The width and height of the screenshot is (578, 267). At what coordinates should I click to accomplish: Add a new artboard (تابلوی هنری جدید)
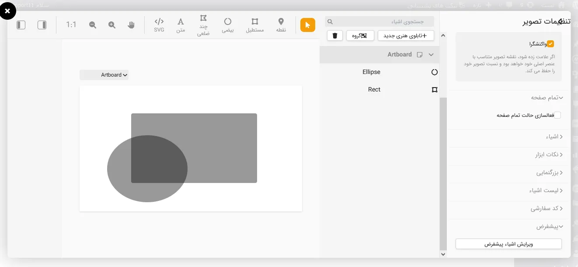406,35
